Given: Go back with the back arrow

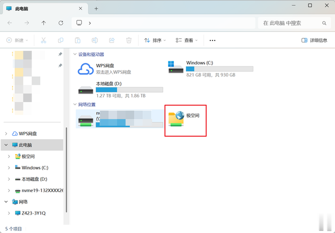Looking at the screenshot, I should [9, 23].
